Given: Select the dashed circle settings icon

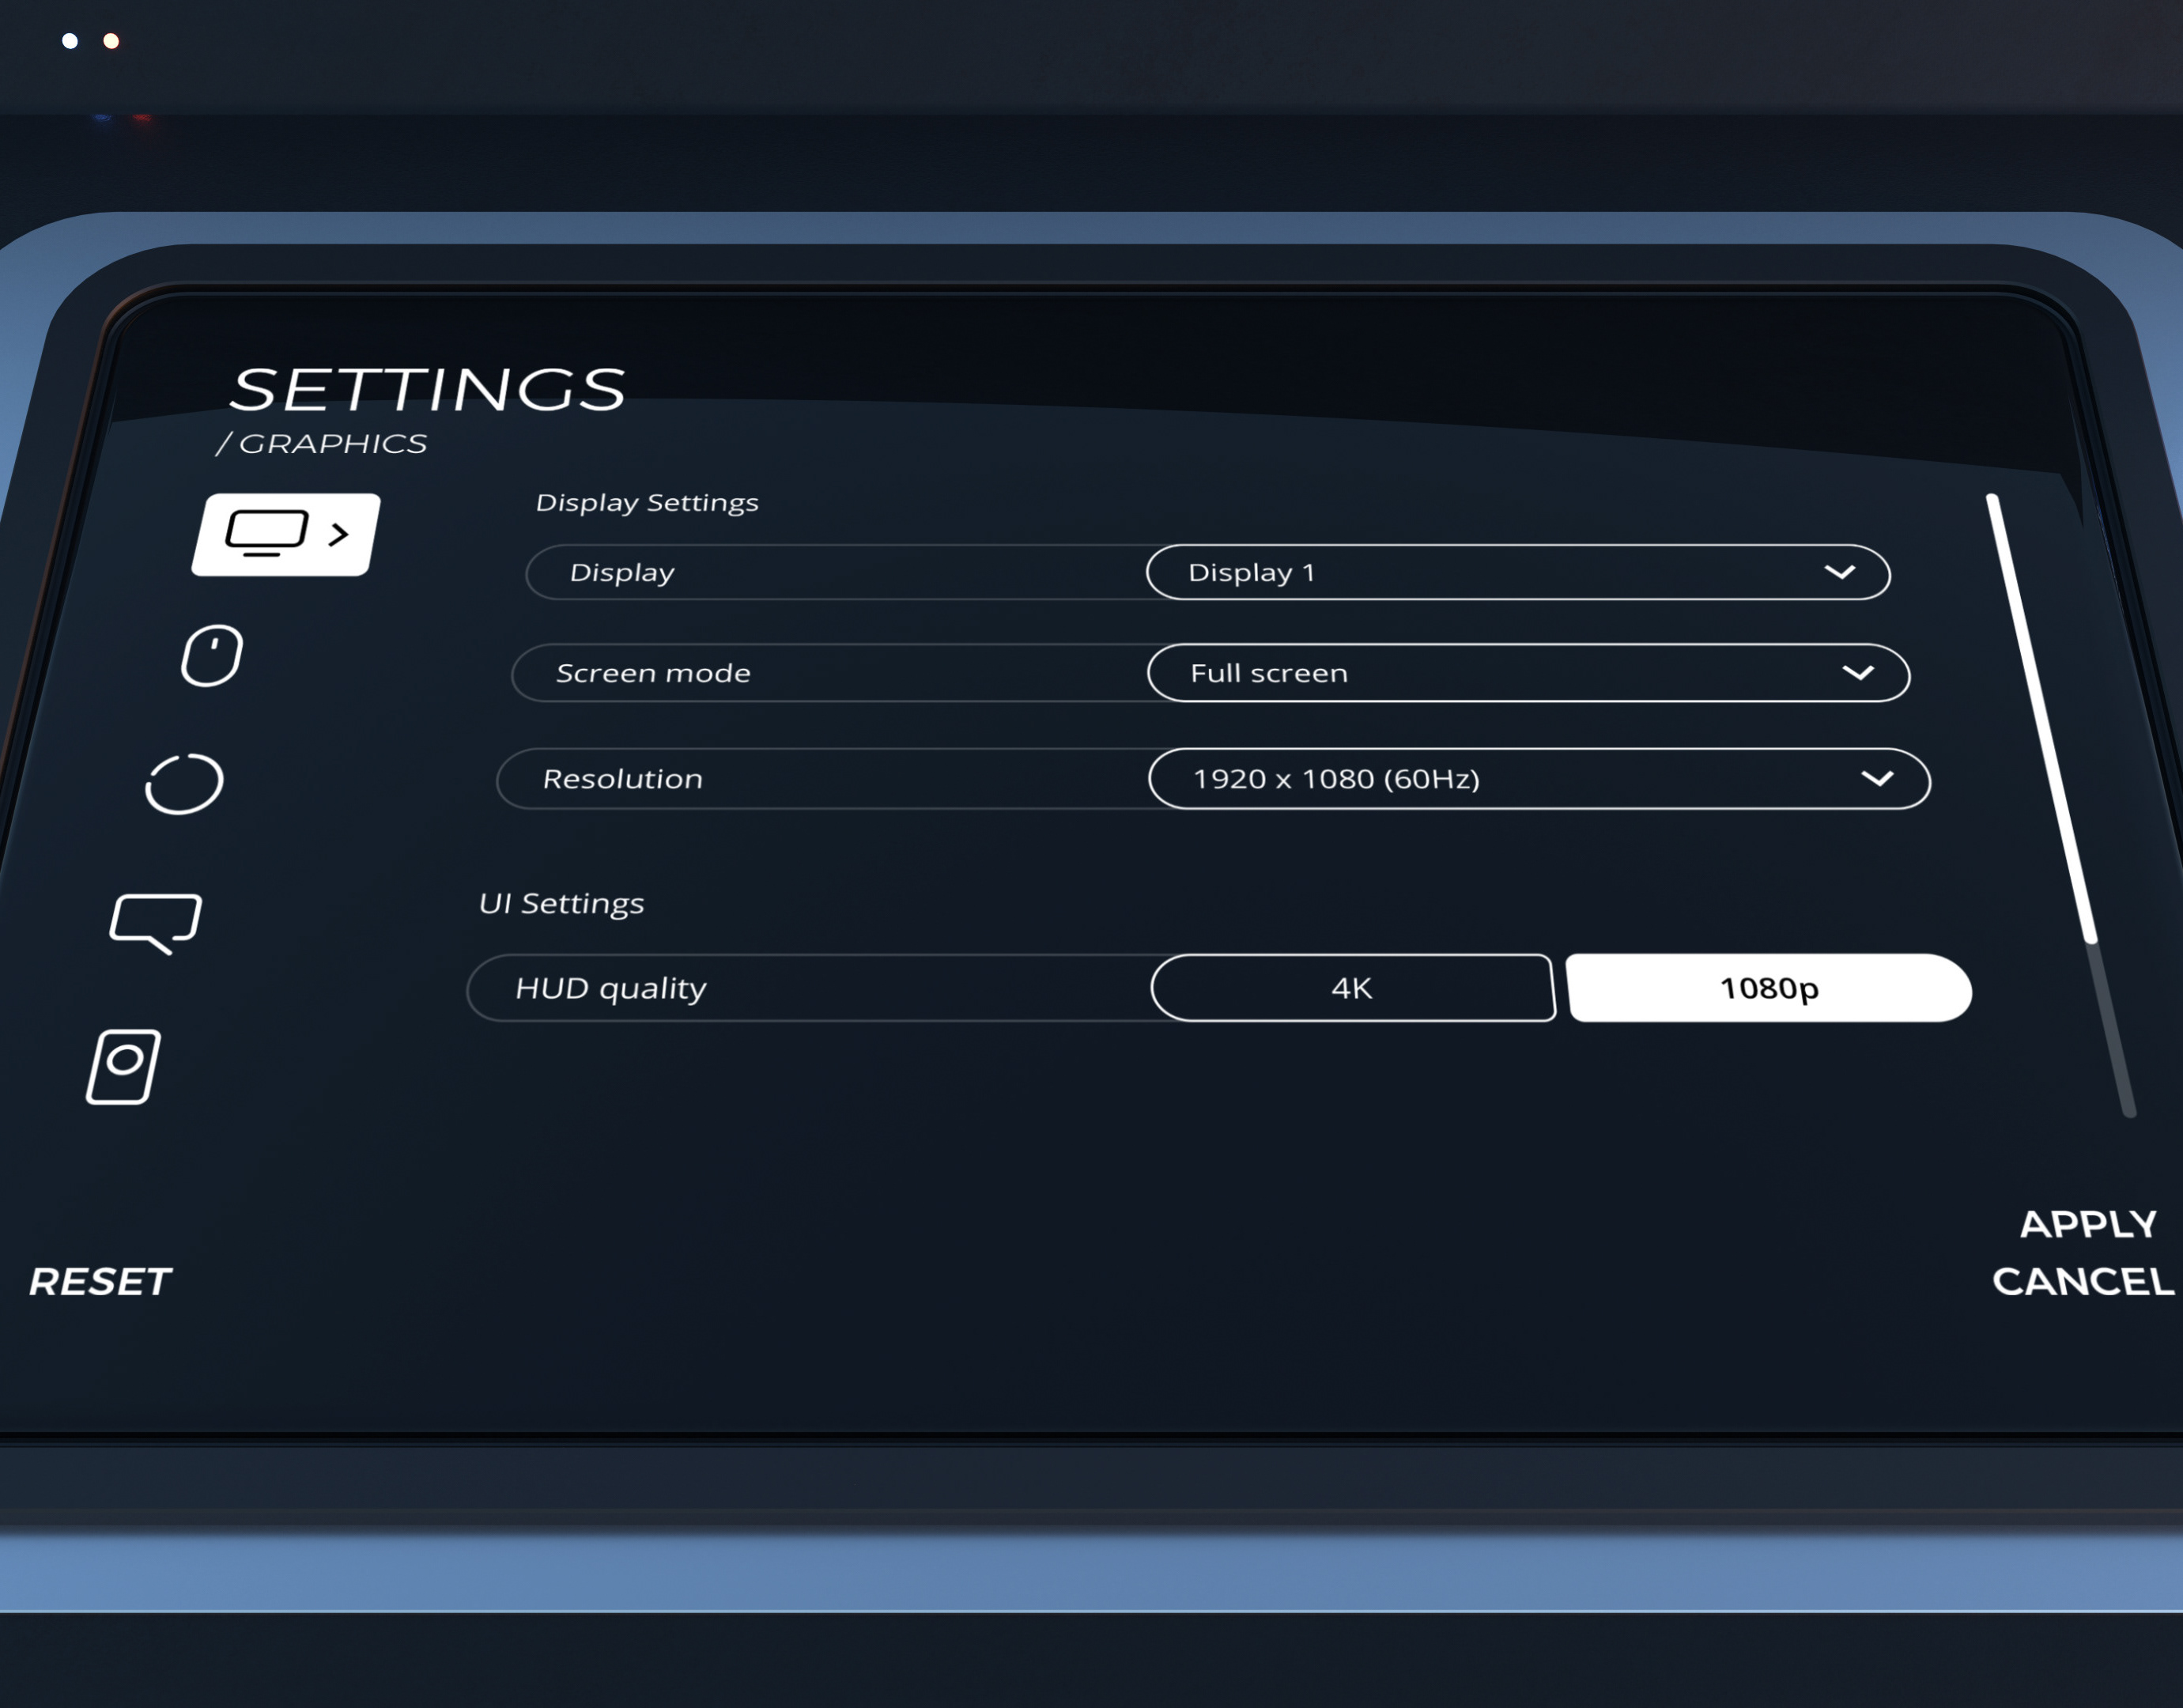Looking at the screenshot, I should coord(184,783).
